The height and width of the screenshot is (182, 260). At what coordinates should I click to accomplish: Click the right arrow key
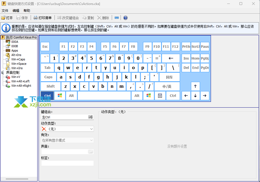(205, 96)
